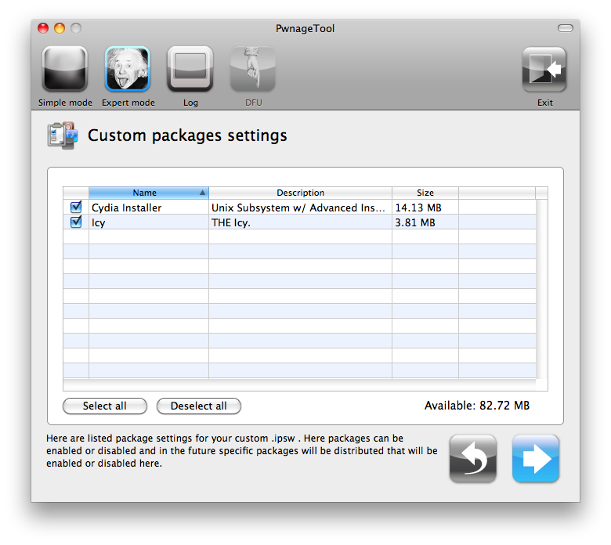Switch to Simple mode
This screenshot has height=545, width=611.
click(65, 70)
